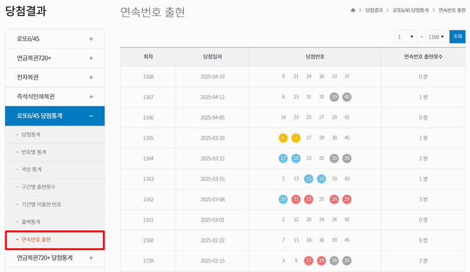Expand the 로또6/45 menu plus icon
Image resolution: width=470 pixels, height=272 pixels.
pyautogui.click(x=91, y=39)
